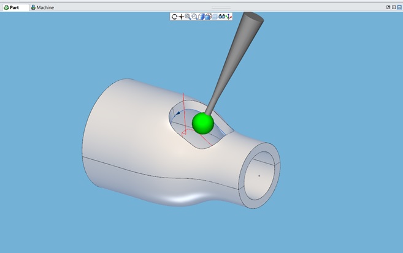Click the binoculars view icon
The height and width of the screenshot is (253, 403).
point(221,17)
